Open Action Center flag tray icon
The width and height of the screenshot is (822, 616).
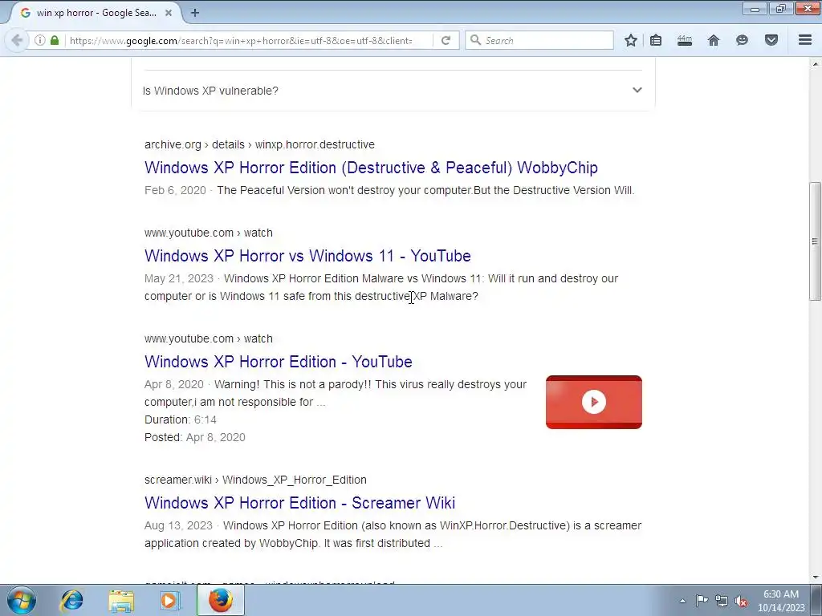(702, 600)
